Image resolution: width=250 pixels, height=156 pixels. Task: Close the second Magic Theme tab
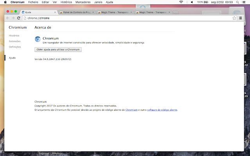tap(169, 12)
